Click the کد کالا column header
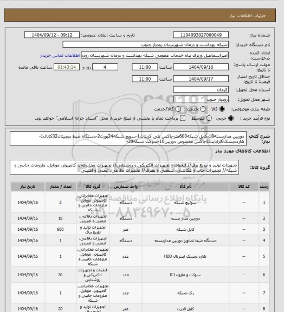Image resolution: width=284 pixels, height=312 pixels. [244, 187]
